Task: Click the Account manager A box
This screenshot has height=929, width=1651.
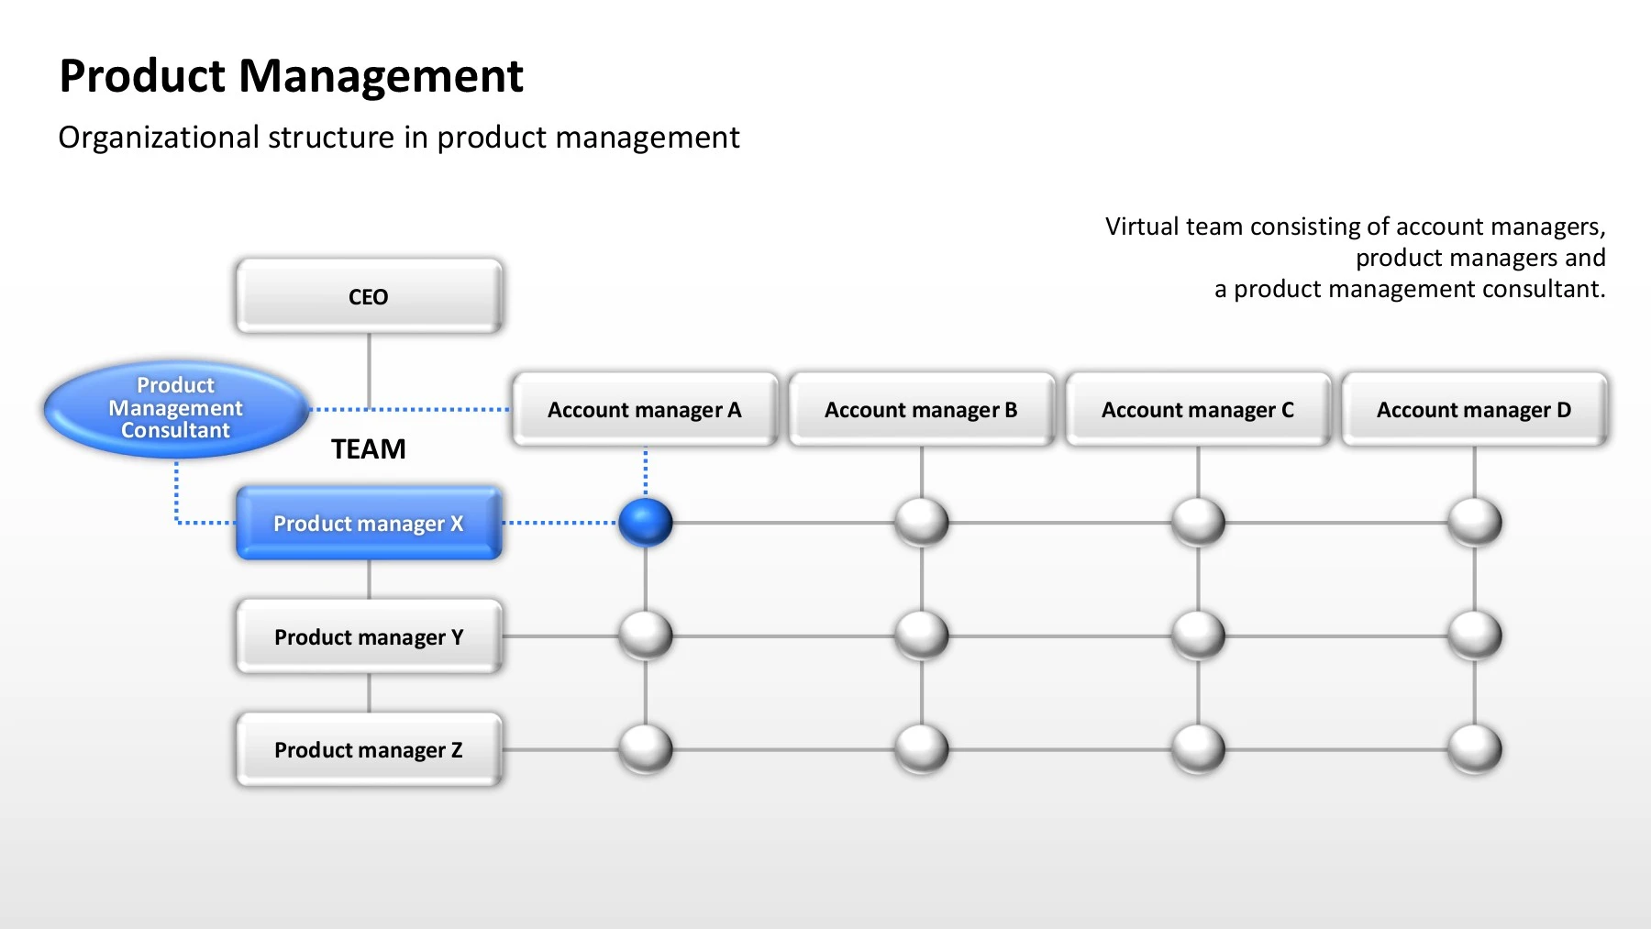Action: pyautogui.click(x=645, y=409)
